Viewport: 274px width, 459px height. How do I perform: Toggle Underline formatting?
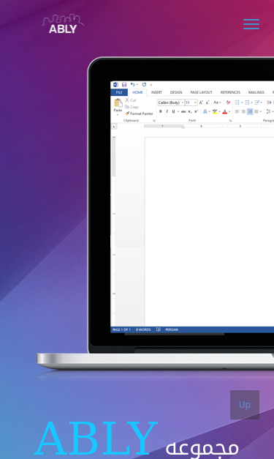(173, 111)
